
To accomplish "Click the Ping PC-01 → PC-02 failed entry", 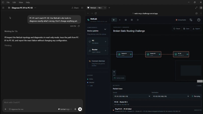I will pyautogui.click(x=157, y=110).
